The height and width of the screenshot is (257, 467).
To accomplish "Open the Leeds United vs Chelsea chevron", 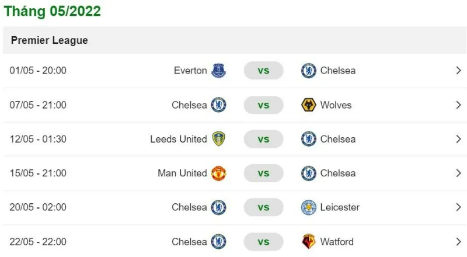I will [458, 139].
